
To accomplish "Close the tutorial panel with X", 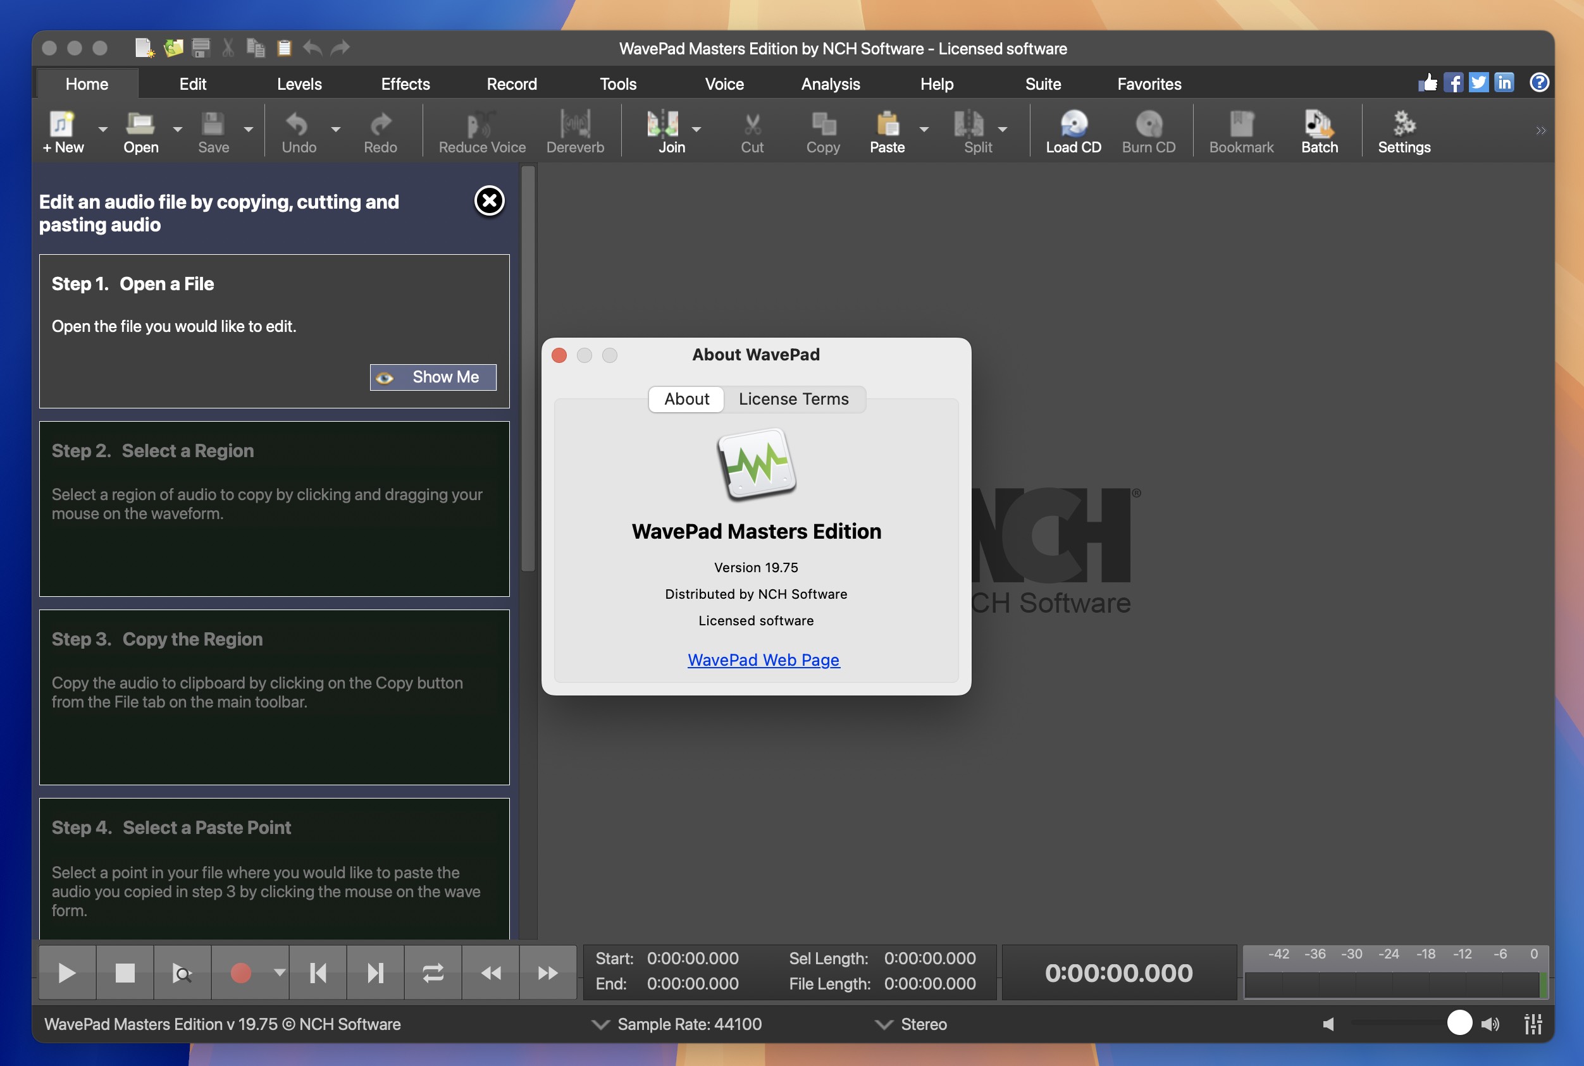I will point(489,200).
